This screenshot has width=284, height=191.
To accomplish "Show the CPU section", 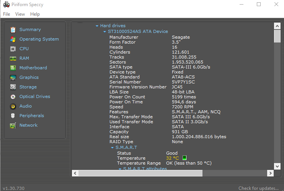I will click(x=24, y=49).
